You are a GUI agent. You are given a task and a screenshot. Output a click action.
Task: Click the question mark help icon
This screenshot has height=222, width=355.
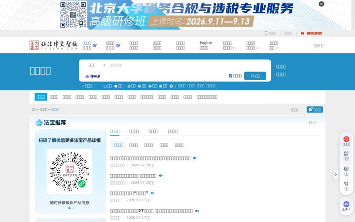pyautogui.click(x=172, y=86)
